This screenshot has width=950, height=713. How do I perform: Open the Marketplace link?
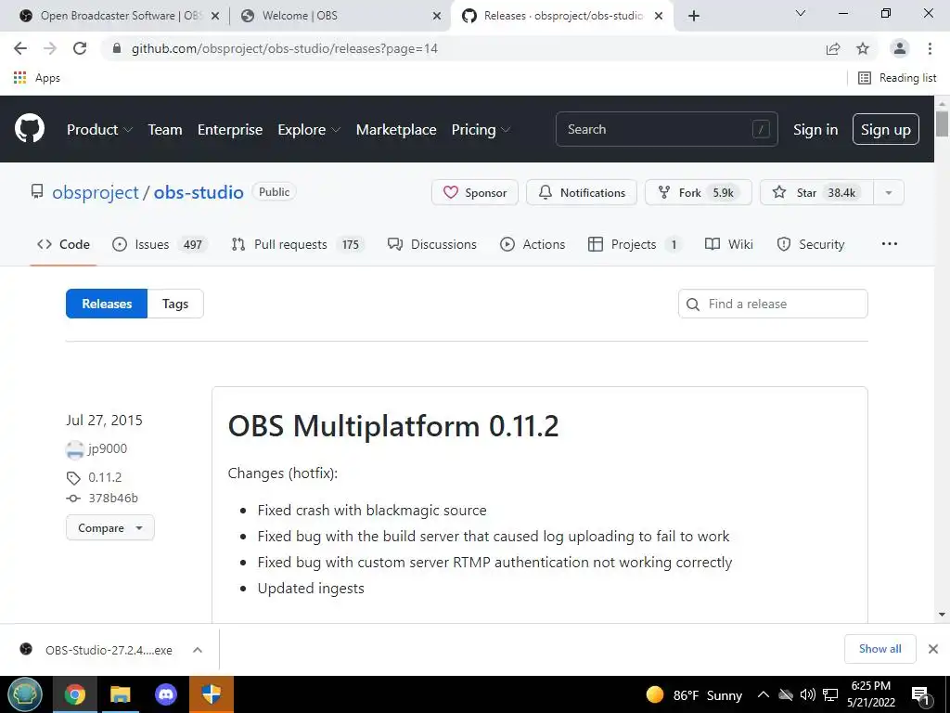point(395,129)
